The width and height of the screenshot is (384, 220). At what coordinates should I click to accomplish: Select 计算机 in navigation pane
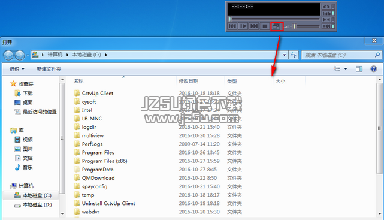click(22, 186)
